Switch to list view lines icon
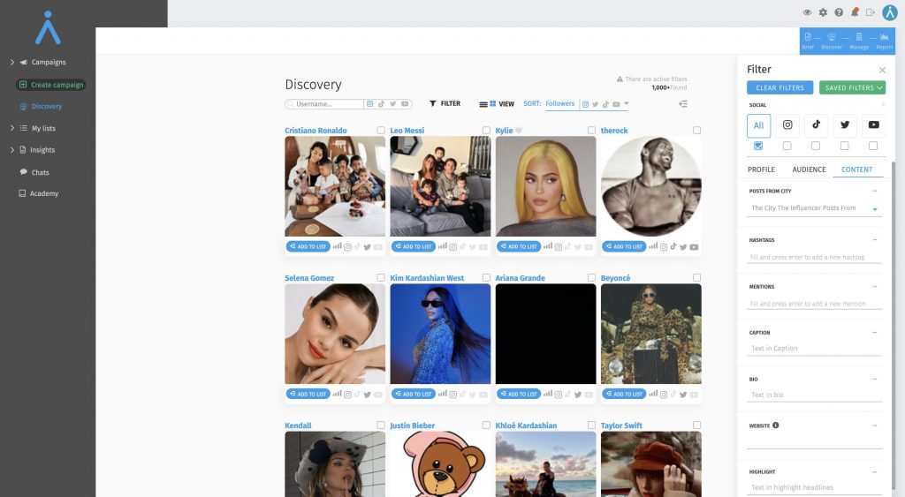Viewport: 905px width, 497px height. (483, 104)
